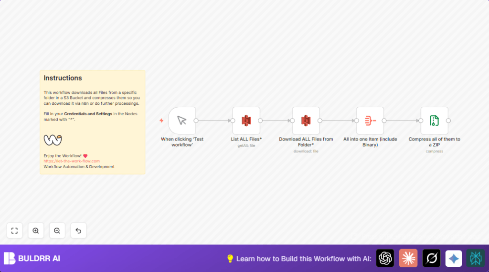This screenshot has width=489, height=272.
Task: Click the black circle-slash AI icon
Action: point(431,258)
